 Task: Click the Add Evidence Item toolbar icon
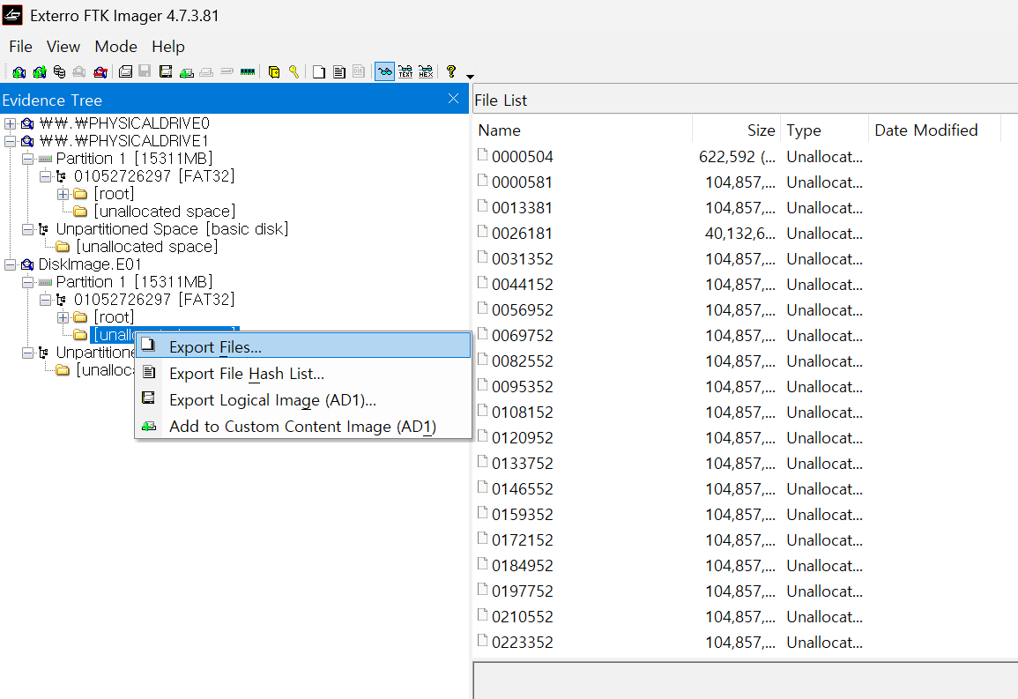[x=19, y=72]
